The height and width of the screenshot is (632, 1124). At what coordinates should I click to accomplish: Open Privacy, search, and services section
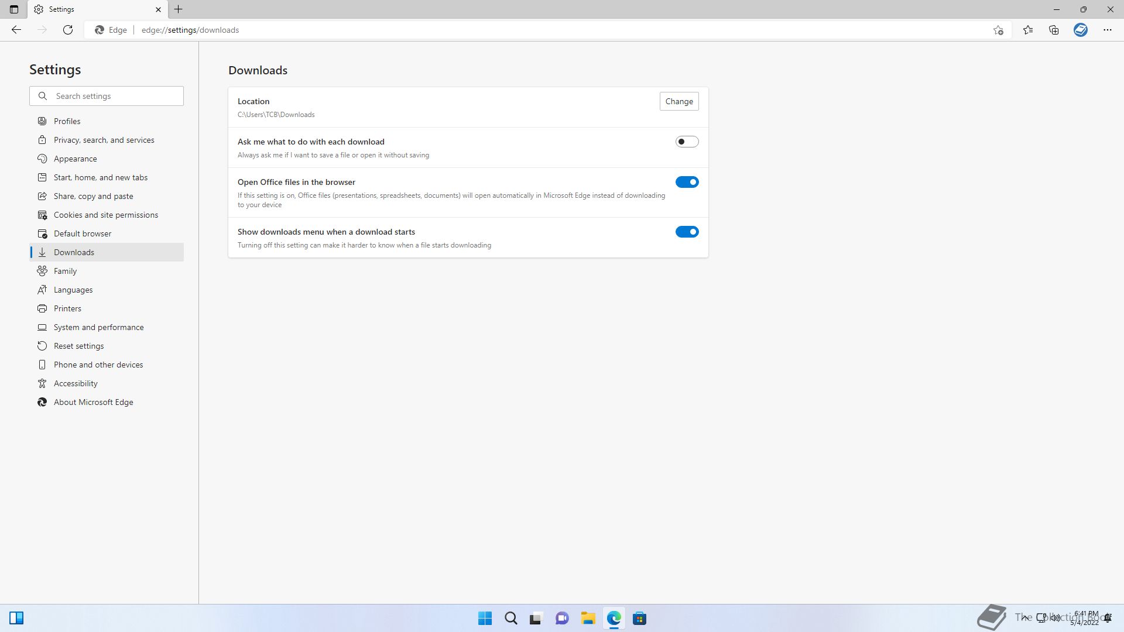pyautogui.click(x=107, y=140)
